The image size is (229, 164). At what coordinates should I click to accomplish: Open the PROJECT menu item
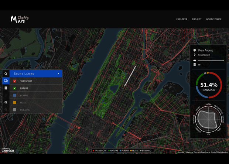(x=196, y=19)
